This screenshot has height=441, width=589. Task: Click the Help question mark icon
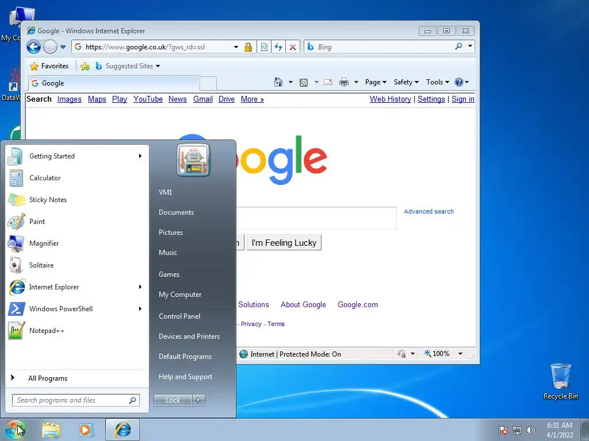coord(458,82)
